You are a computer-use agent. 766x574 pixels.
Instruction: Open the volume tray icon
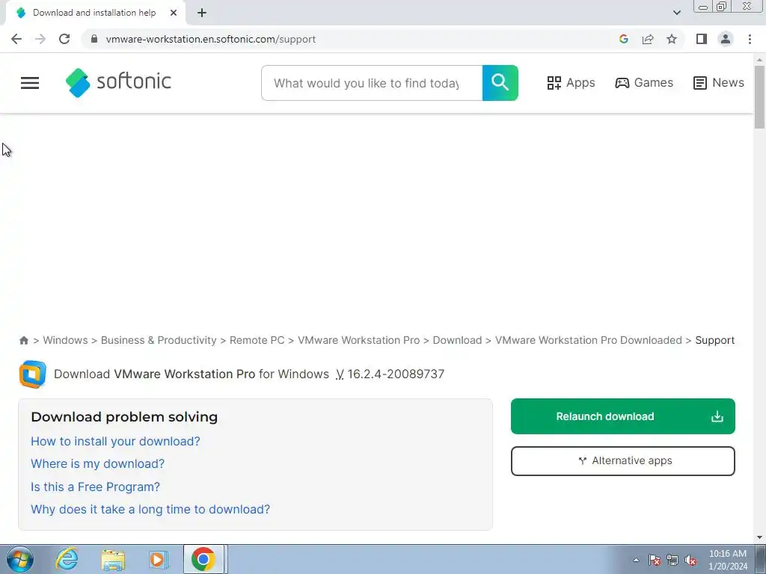click(x=690, y=560)
